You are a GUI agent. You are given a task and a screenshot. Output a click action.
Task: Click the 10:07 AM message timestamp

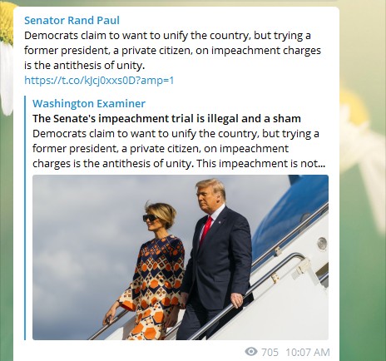tap(308, 352)
